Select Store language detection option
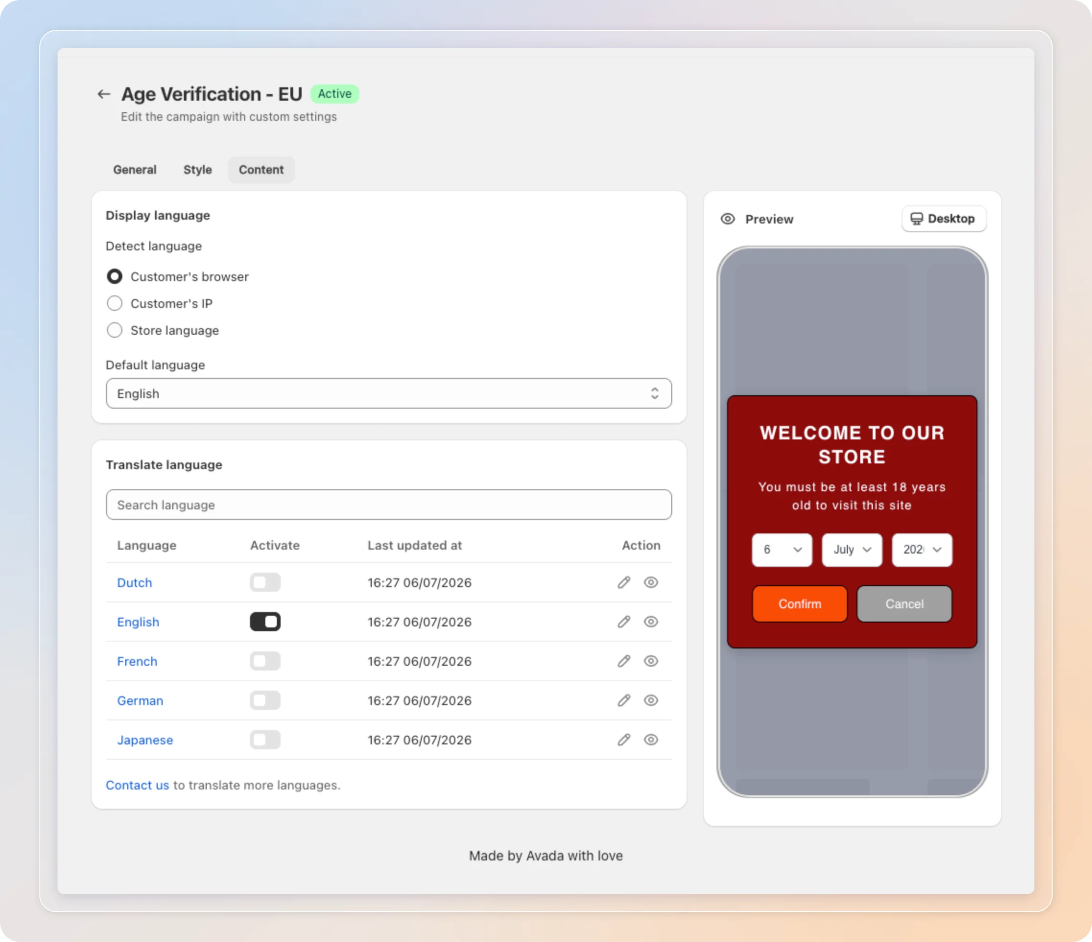Viewport: 1092px width, 942px height. pos(114,330)
